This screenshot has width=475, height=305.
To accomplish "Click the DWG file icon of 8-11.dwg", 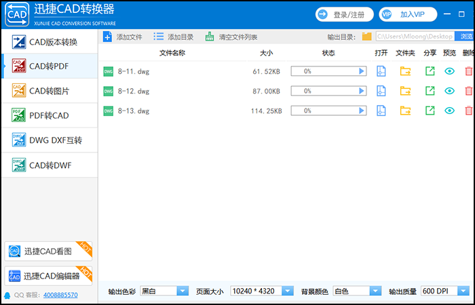I will pos(108,71).
